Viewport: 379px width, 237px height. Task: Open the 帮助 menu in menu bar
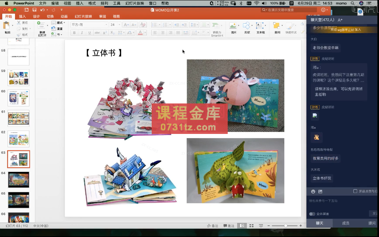(165, 3)
